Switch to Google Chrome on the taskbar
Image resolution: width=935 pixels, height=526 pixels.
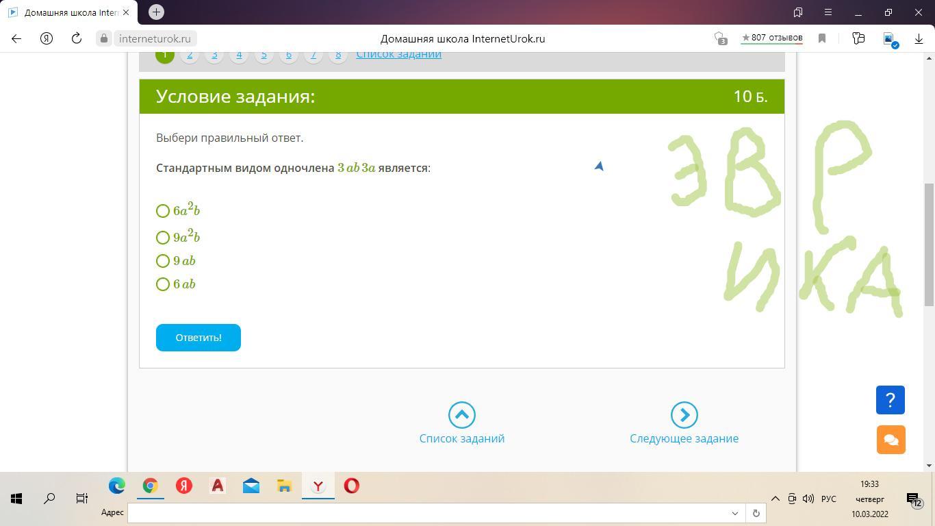[x=151, y=486]
